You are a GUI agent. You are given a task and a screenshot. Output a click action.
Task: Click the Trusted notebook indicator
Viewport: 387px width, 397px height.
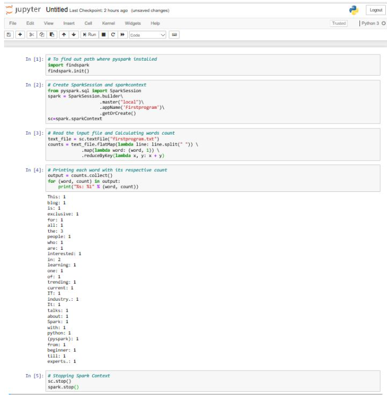click(339, 23)
